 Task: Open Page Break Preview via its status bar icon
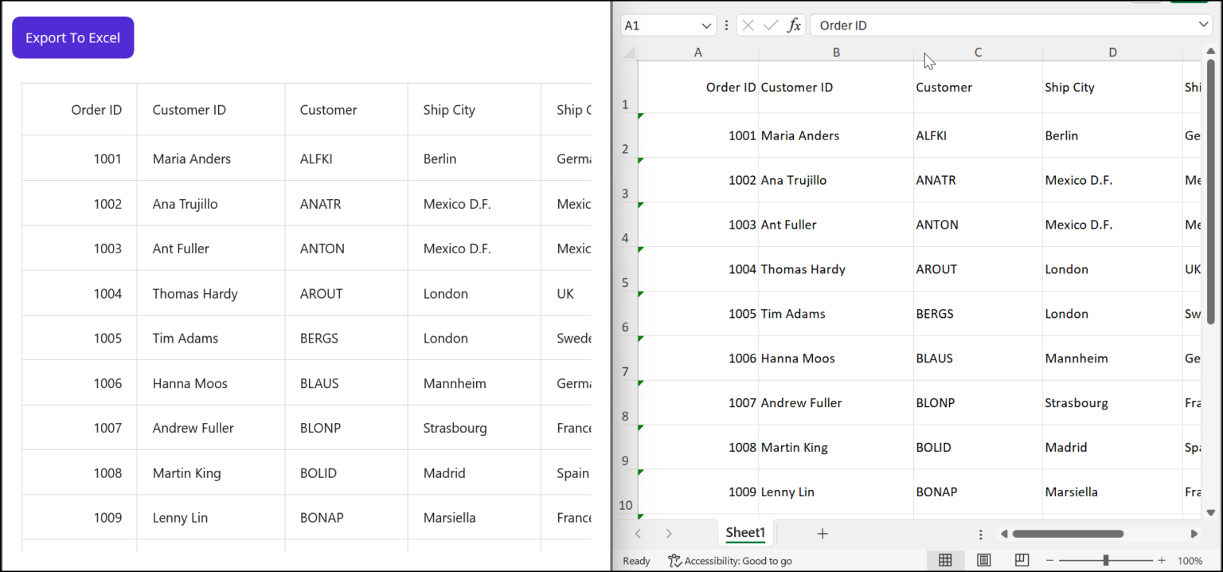[1022, 560]
